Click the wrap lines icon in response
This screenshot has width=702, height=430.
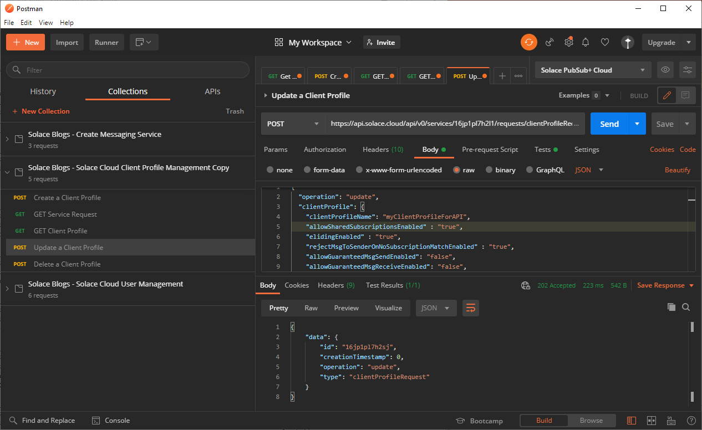(x=470, y=308)
